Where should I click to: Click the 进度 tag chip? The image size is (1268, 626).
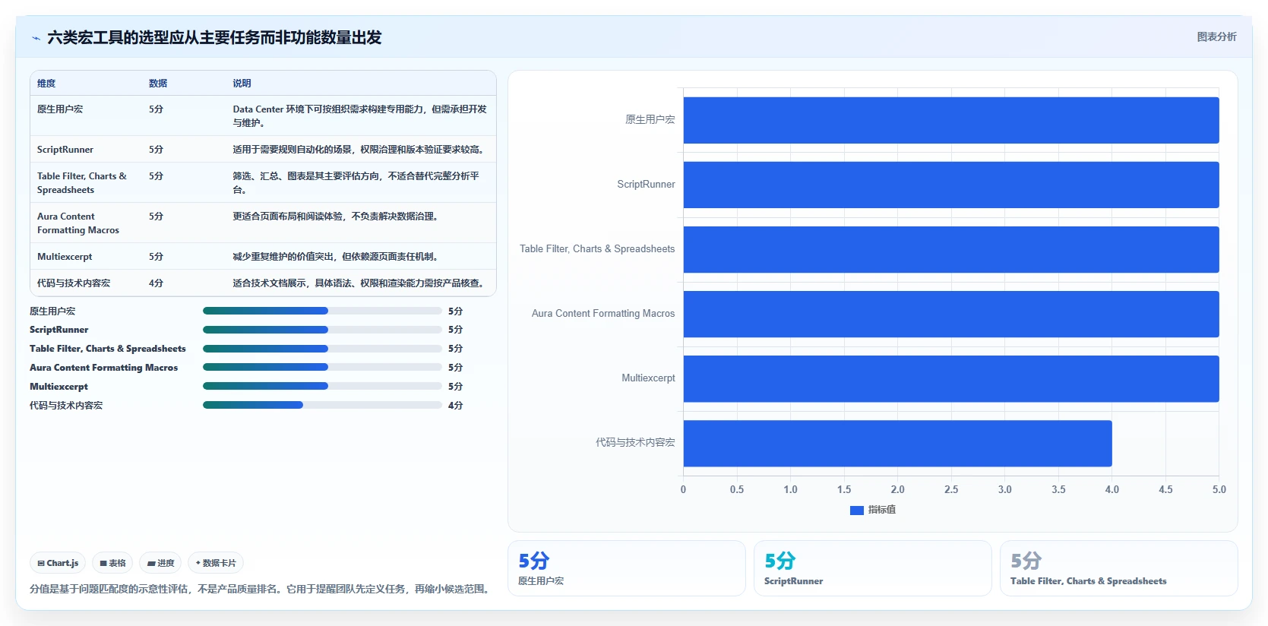tap(160, 563)
